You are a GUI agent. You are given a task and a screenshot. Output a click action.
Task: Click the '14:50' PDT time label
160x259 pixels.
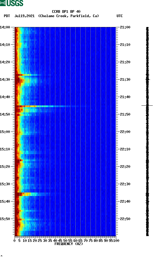[x=5, y=114]
